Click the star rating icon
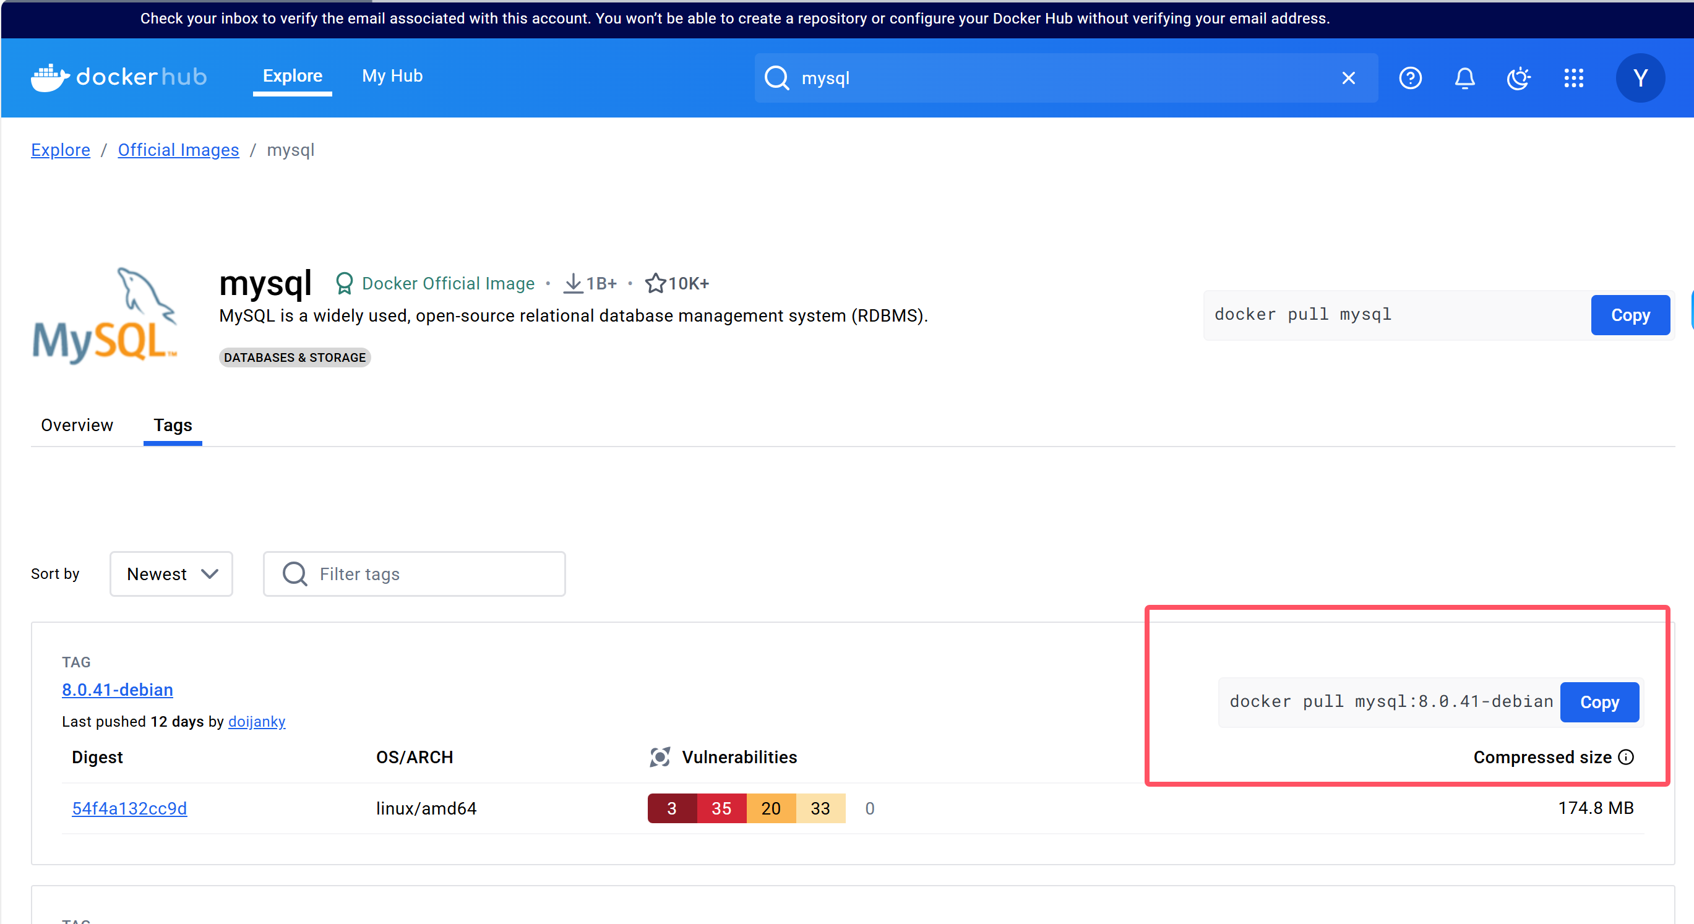 coord(655,283)
